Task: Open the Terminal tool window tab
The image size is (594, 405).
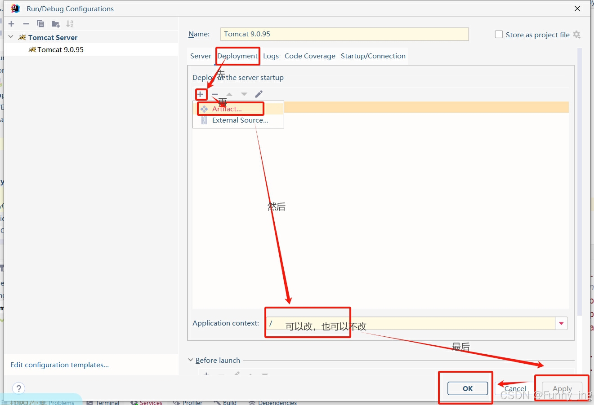Action: [x=103, y=403]
